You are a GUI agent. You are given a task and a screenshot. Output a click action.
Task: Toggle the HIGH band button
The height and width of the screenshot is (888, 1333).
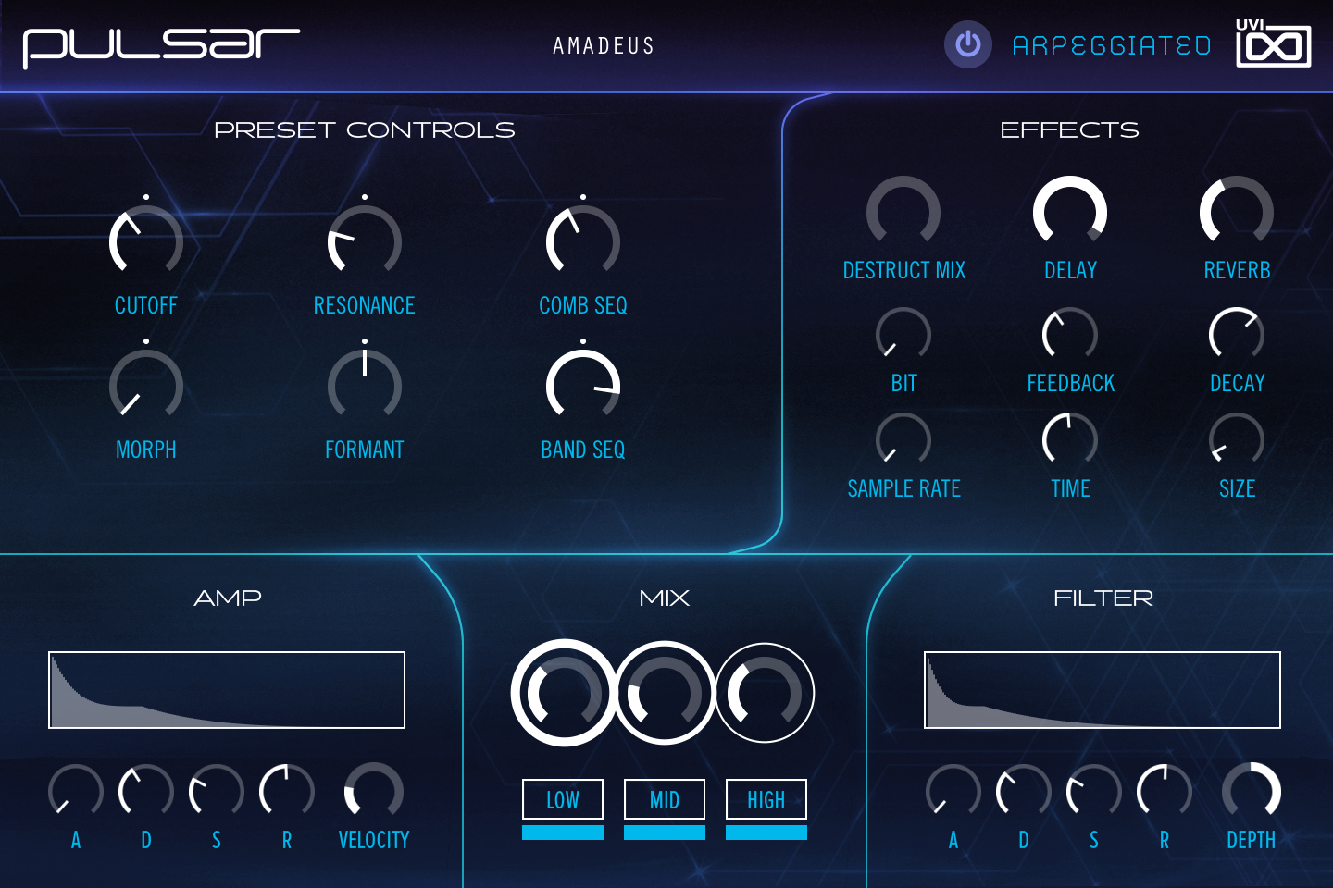pos(766,799)
